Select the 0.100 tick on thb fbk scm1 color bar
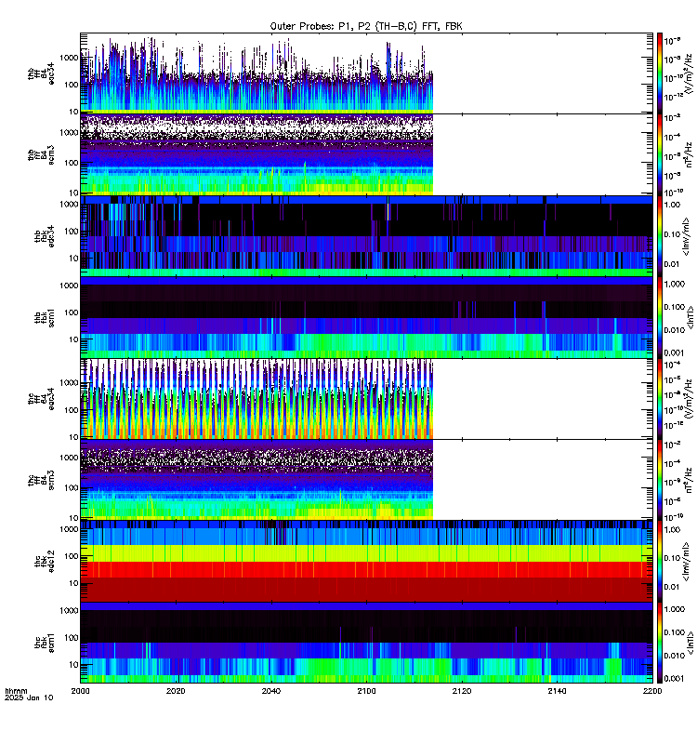 pos(675,307)
